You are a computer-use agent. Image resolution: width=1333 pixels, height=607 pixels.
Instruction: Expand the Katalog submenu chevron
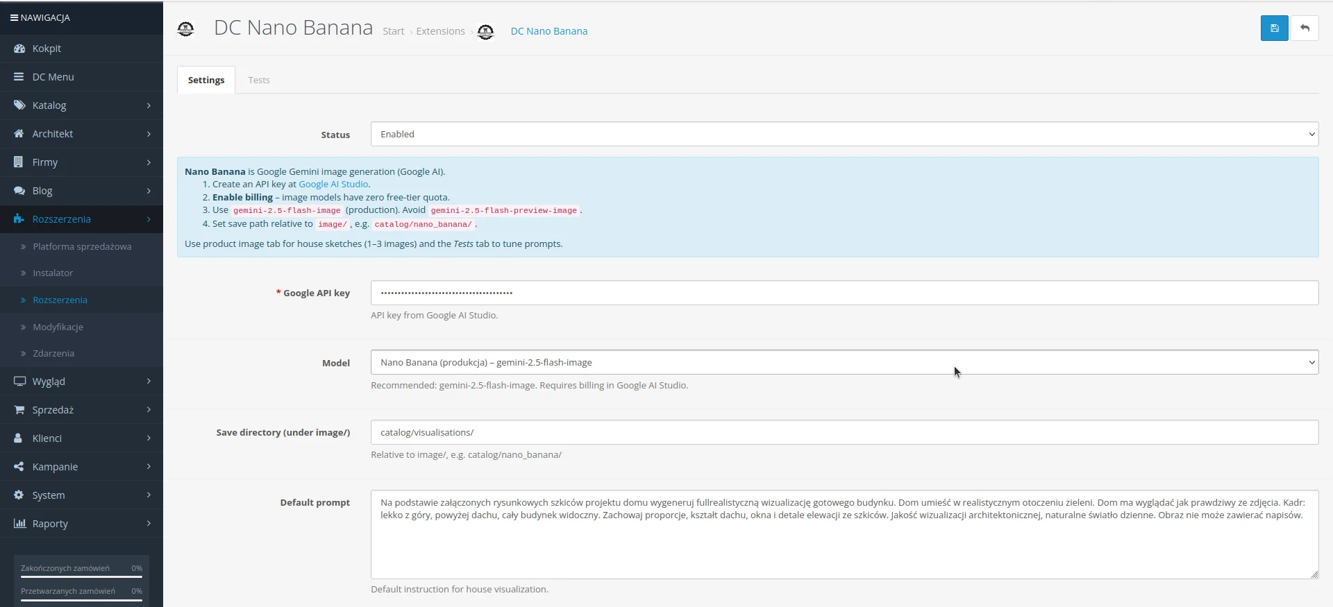[x=149, y=105]
